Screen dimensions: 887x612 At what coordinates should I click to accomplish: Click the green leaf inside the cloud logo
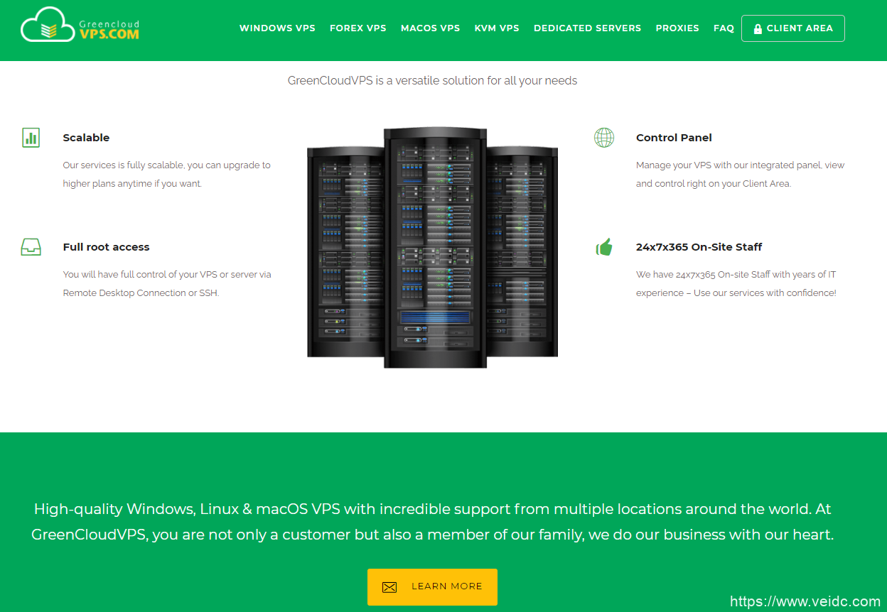click(x=48, y=29)
